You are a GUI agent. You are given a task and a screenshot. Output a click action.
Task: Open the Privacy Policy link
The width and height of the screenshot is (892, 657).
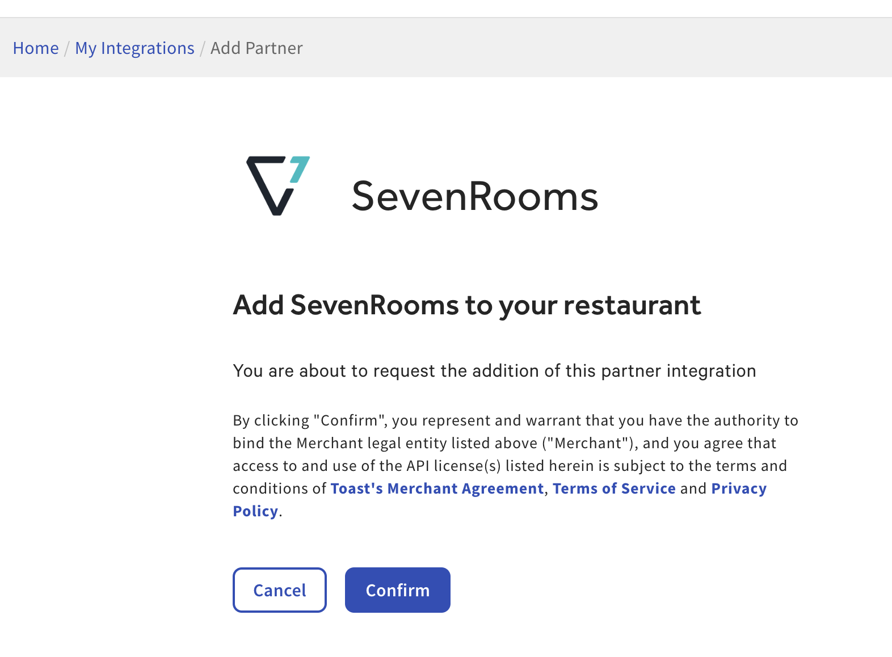[x=738, y=488]
